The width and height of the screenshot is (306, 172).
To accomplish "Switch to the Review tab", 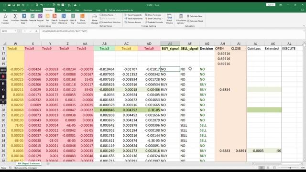I will click(x=68, y=10).
